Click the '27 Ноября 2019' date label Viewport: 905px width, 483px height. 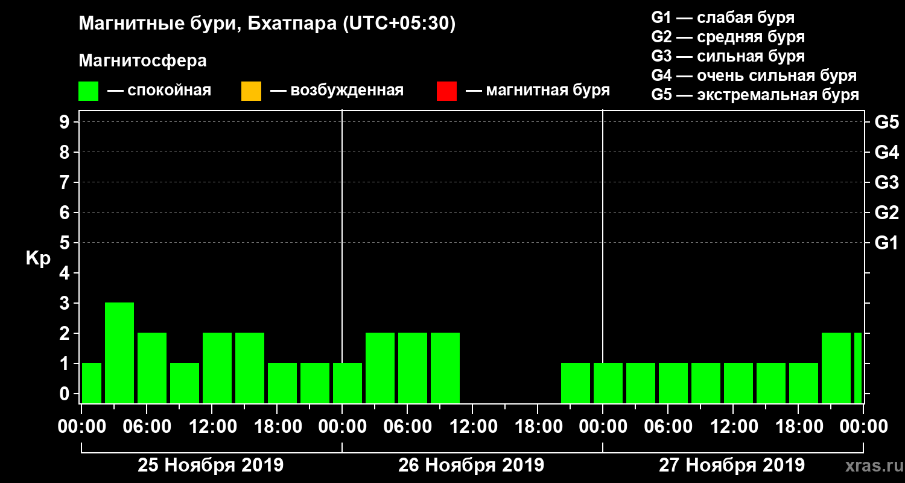pos(732,465)
